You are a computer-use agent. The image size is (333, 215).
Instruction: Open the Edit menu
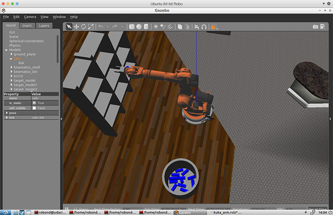pos(16,17)
